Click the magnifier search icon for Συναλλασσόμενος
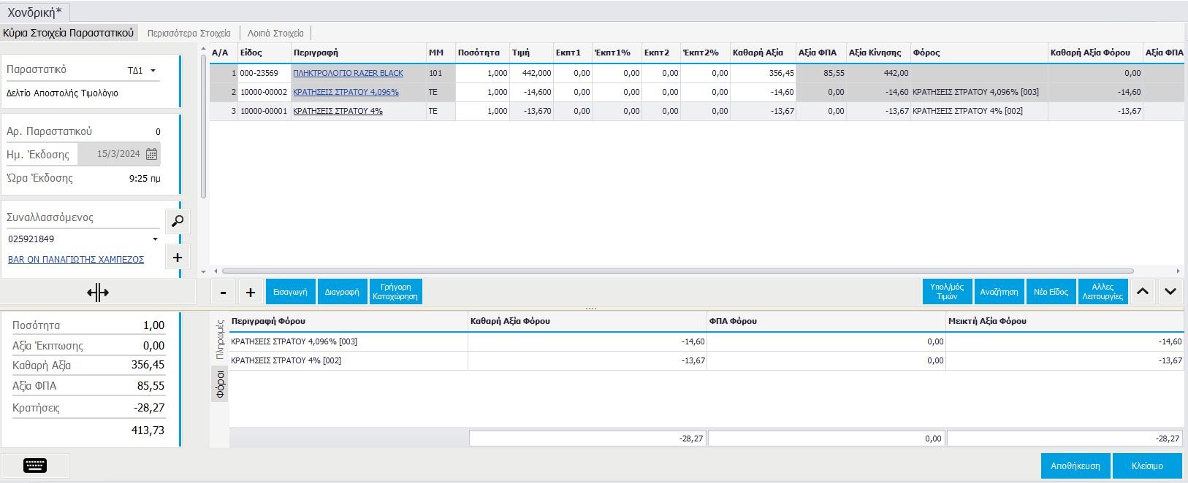The height and width of the screenshot is (483, 1188). pyautogui.click(x=177, y=221)
